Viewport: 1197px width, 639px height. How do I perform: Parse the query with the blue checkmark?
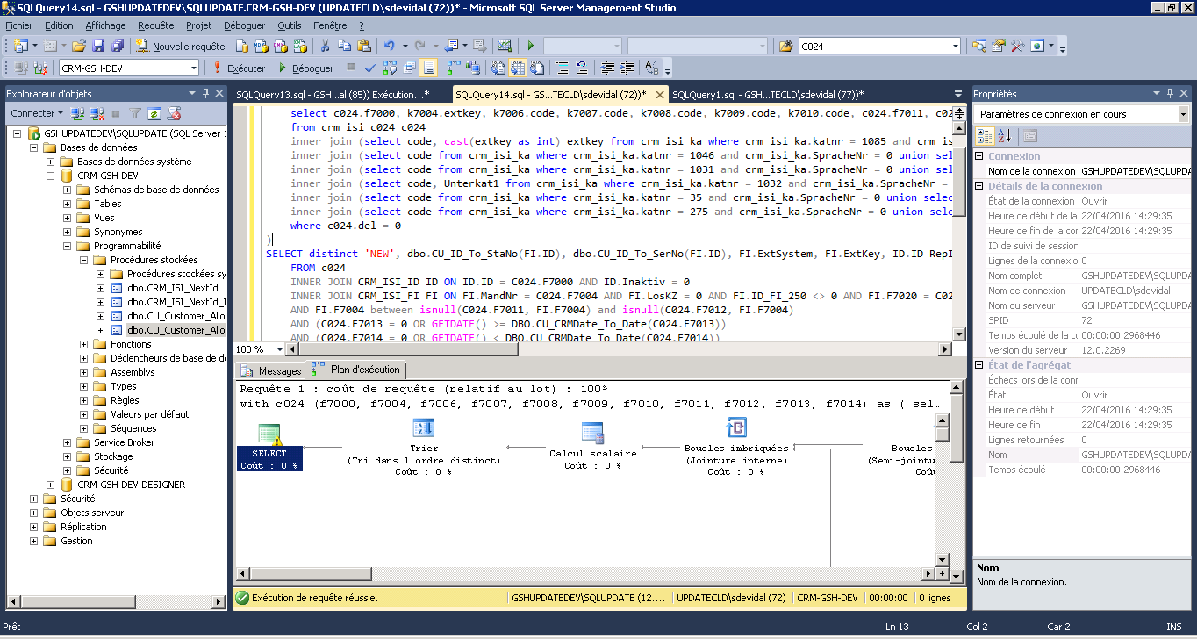click(370, 68)
